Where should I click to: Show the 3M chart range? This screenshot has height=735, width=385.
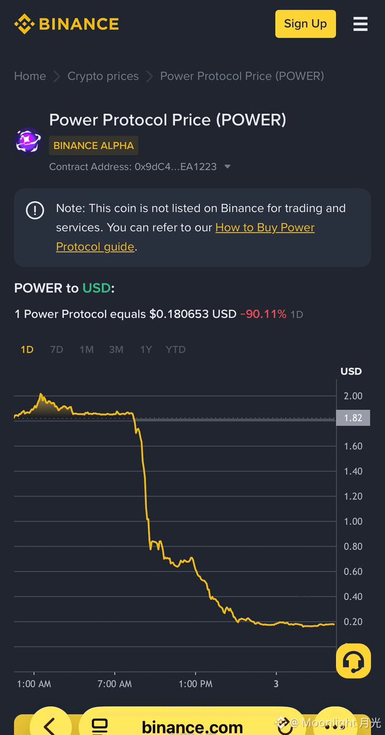point(116,349)
